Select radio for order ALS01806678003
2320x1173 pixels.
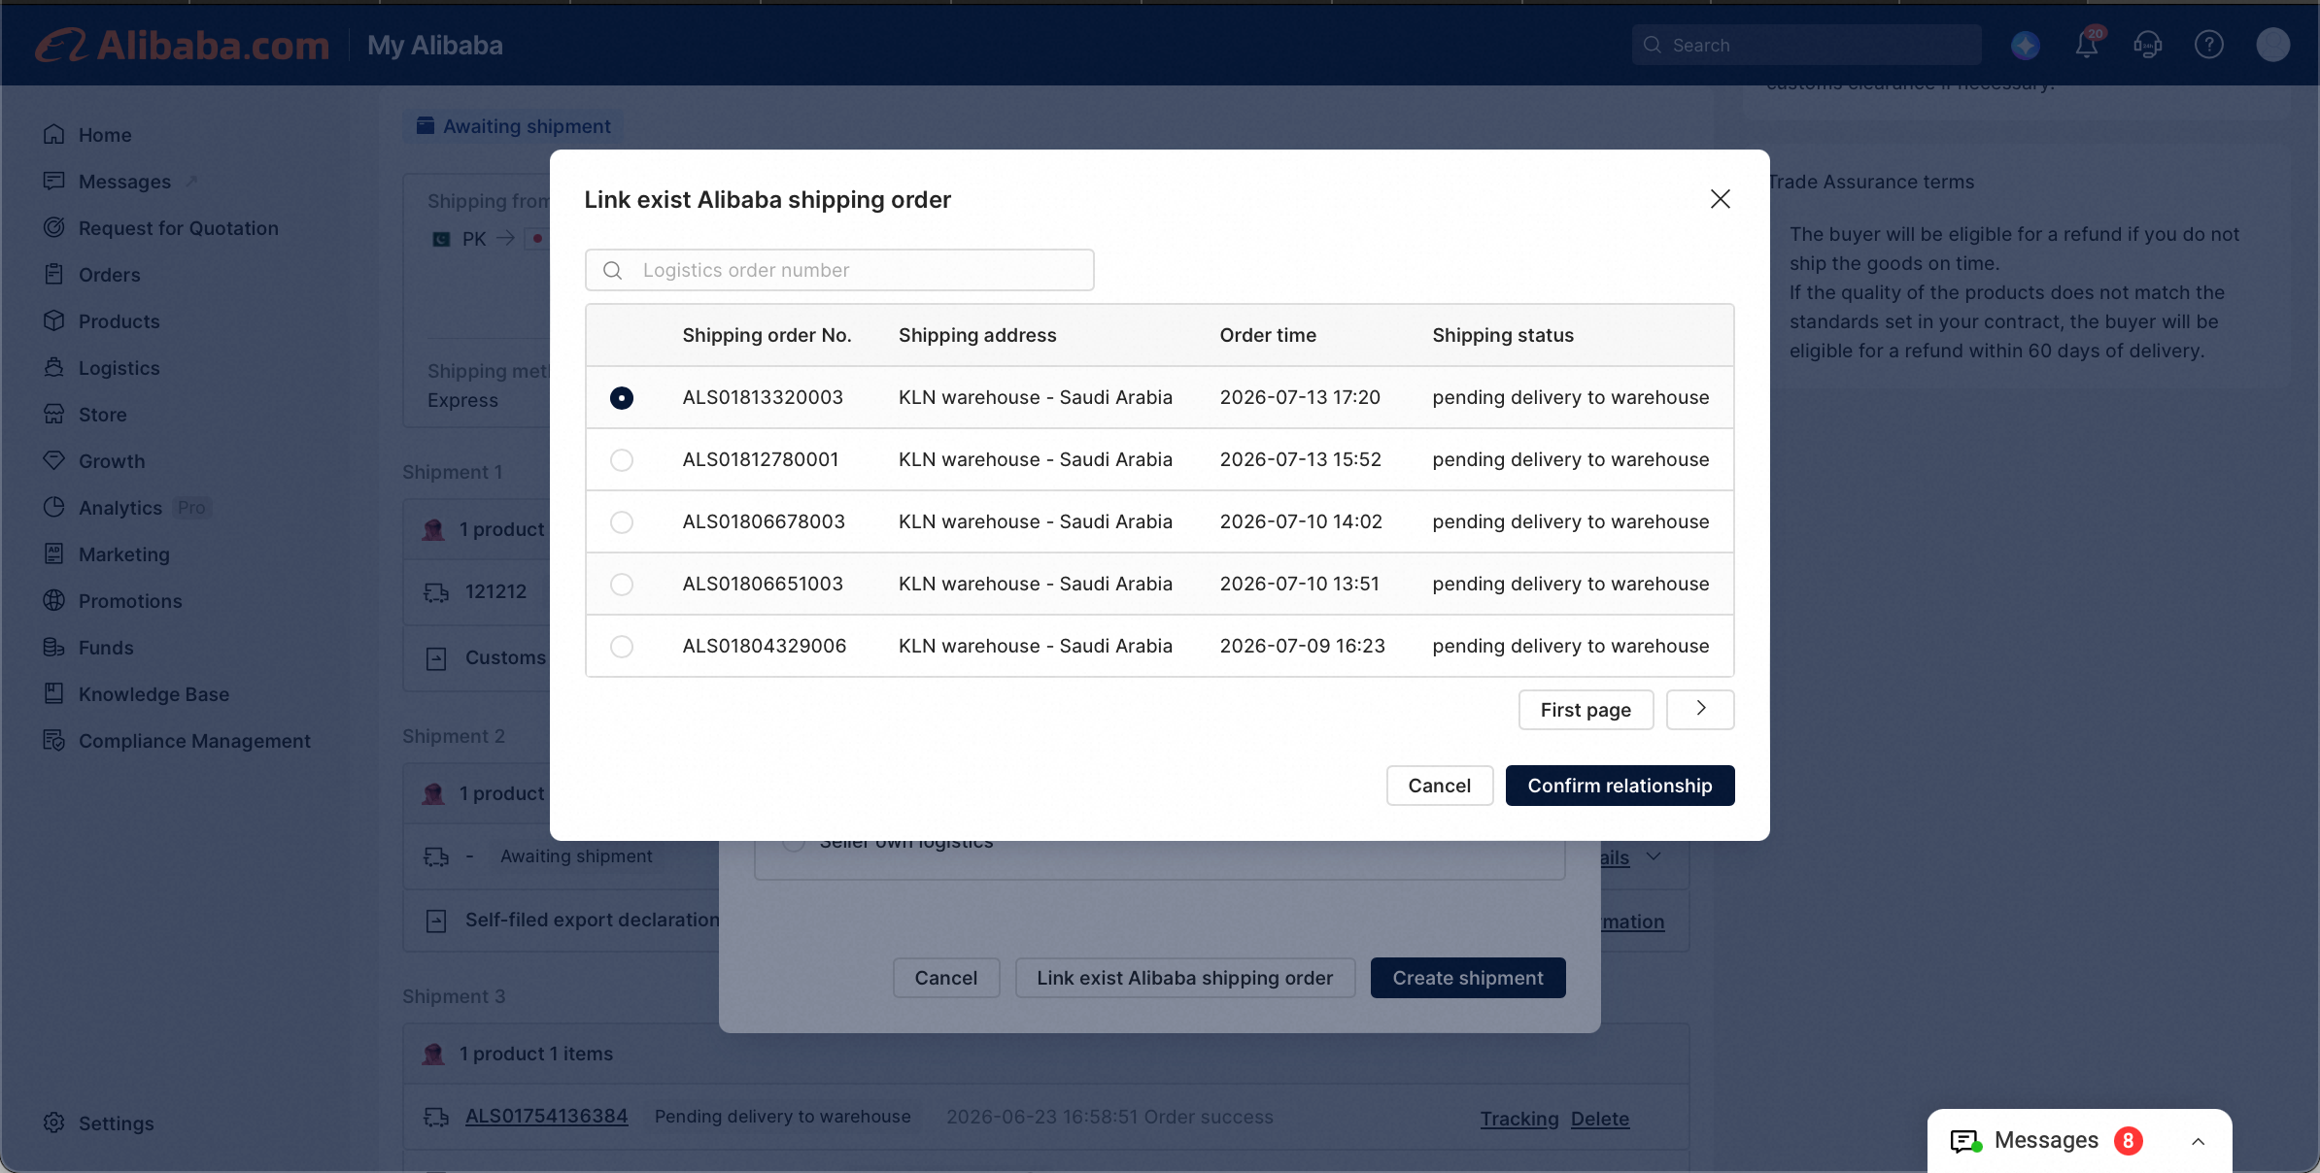pyautogui.click(x=622, y=522)
